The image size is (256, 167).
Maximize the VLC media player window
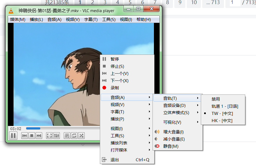[138, 9]
